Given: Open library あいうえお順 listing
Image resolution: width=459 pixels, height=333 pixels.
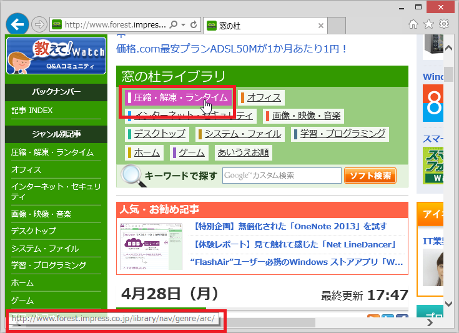Looking at the screenshot, I should [244, 152].
